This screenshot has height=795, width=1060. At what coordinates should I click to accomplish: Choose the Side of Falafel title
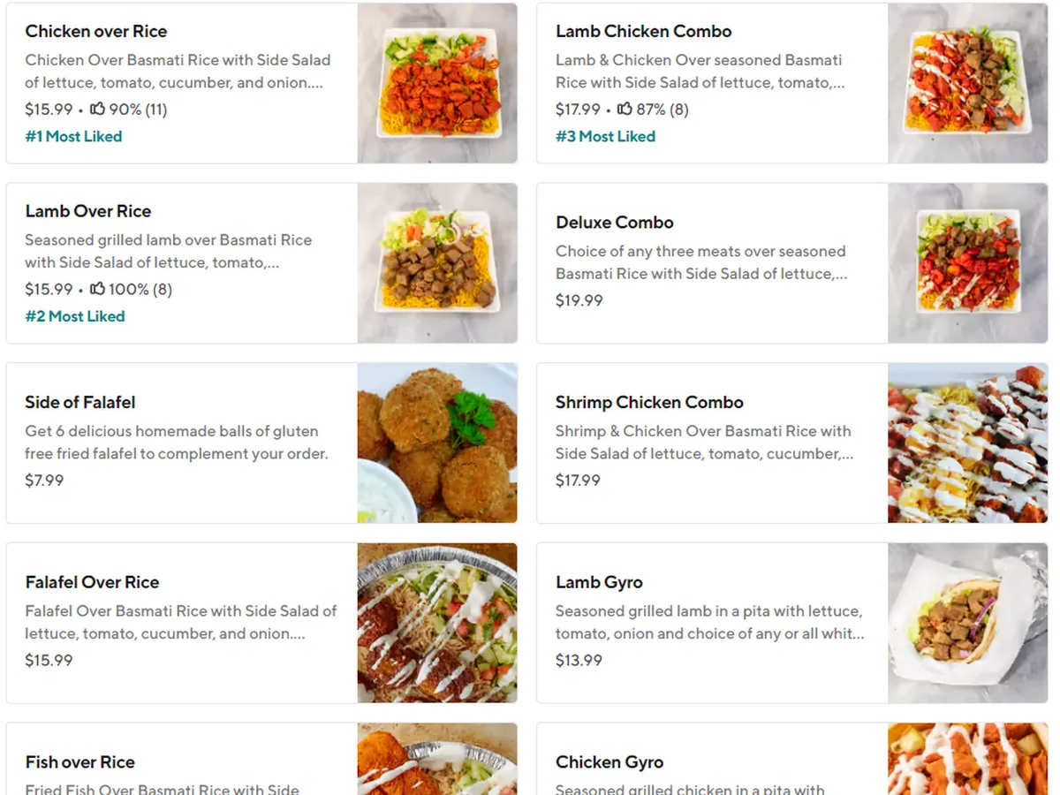[80, 402]
